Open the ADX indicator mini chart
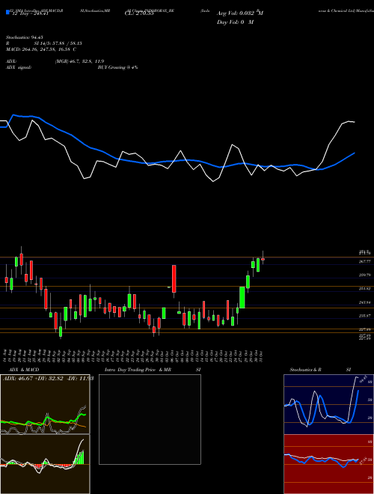 (45, 404)
